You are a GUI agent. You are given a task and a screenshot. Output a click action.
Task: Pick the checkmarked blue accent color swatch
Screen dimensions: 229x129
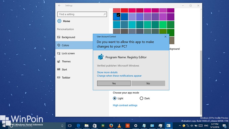click(117, 17)
